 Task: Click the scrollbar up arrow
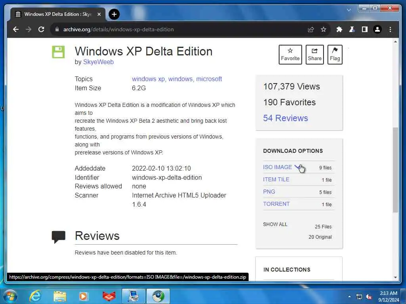395,42
